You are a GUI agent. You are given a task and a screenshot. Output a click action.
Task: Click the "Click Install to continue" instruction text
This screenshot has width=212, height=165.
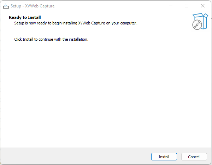[51, 39]
